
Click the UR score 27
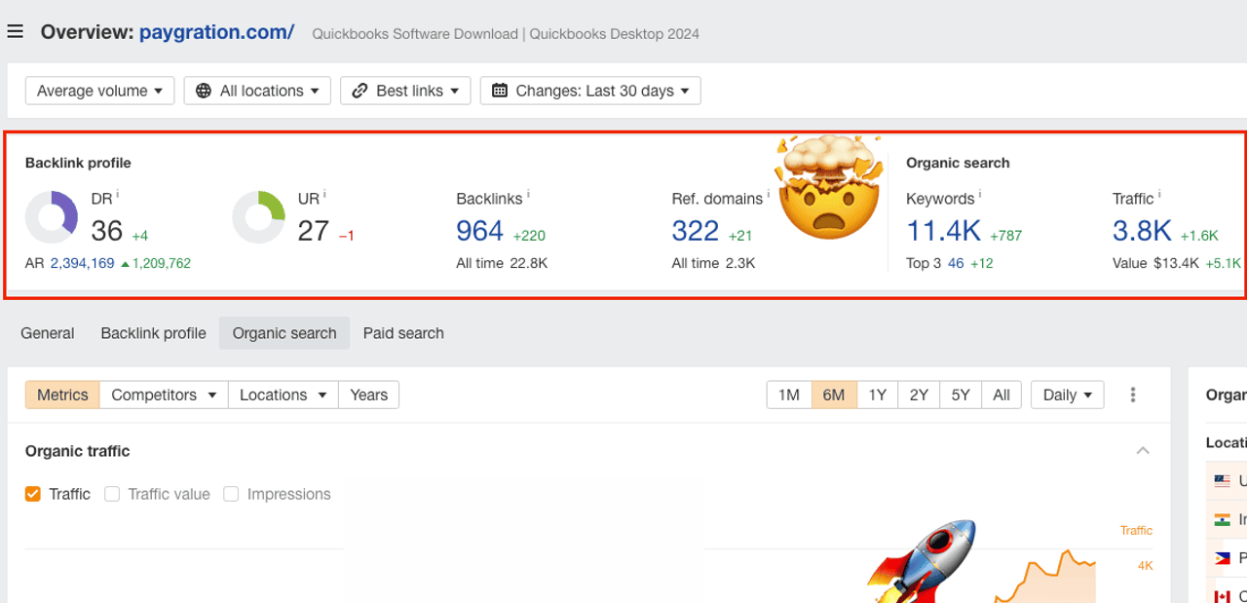(x=314, y=231)
